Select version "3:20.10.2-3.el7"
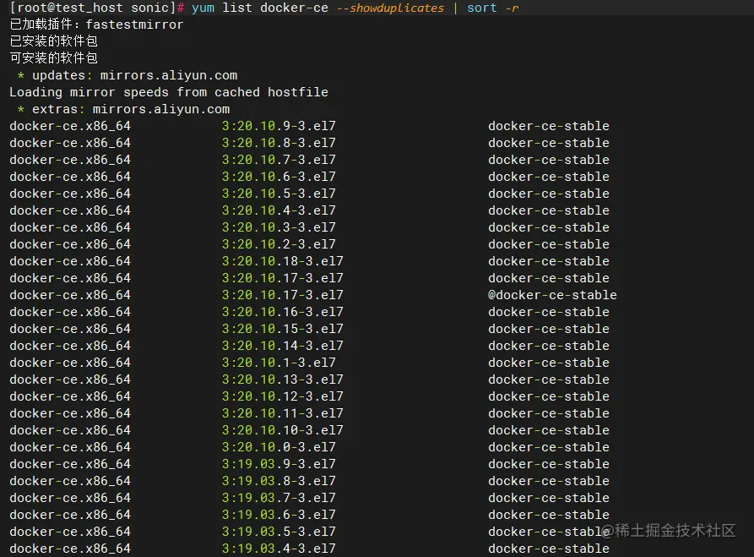Viewport: 754px width, 557px height. [279, 244]
